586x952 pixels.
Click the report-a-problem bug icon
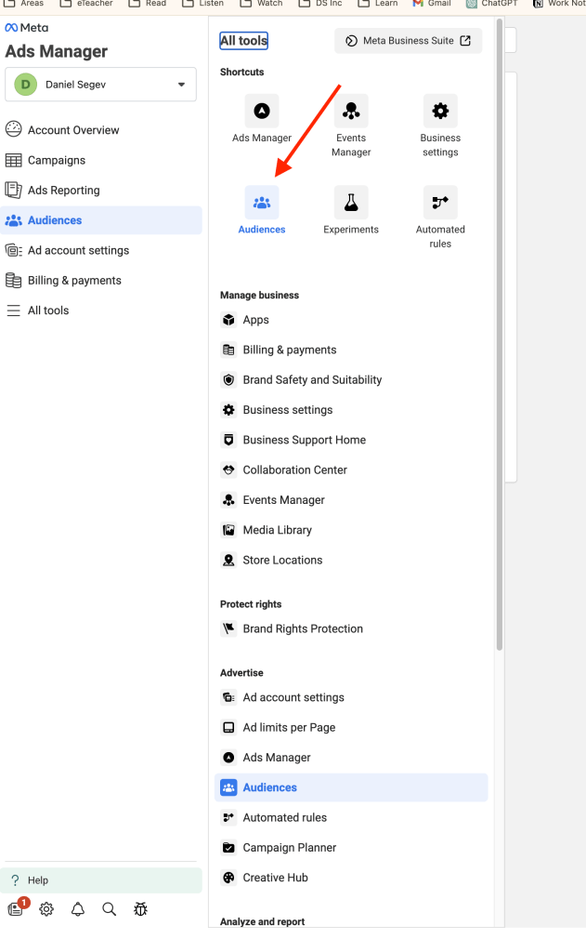point(140,909)
